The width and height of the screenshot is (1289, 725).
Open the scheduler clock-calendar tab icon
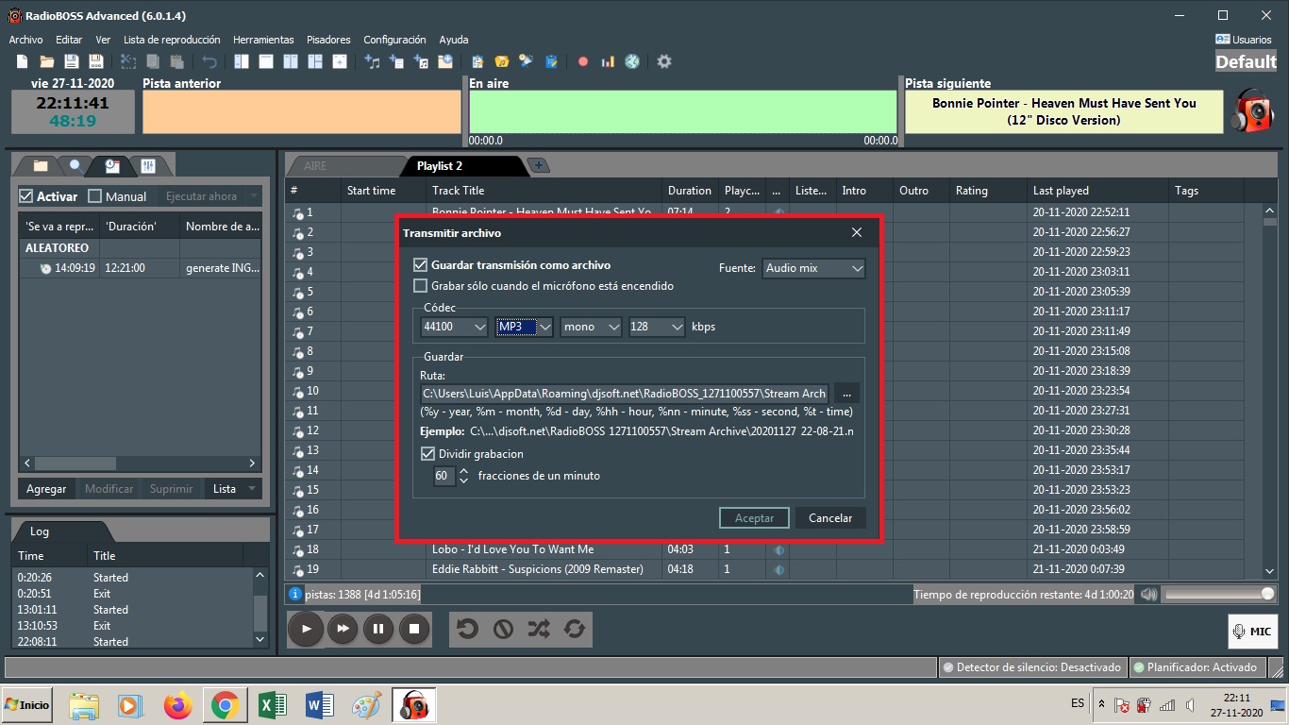[x=112, y=166]
